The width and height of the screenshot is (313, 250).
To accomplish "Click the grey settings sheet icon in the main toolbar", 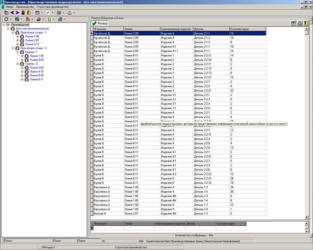I will [59, 13].
